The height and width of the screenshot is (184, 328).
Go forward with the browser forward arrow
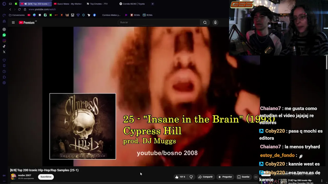point(15,9)
